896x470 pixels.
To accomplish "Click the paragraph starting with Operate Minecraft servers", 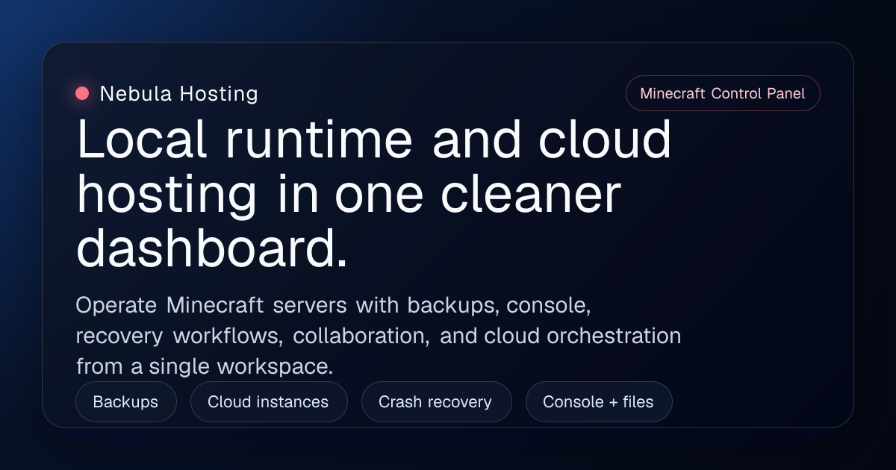I will pyautogui.click(x=379, y=336).
